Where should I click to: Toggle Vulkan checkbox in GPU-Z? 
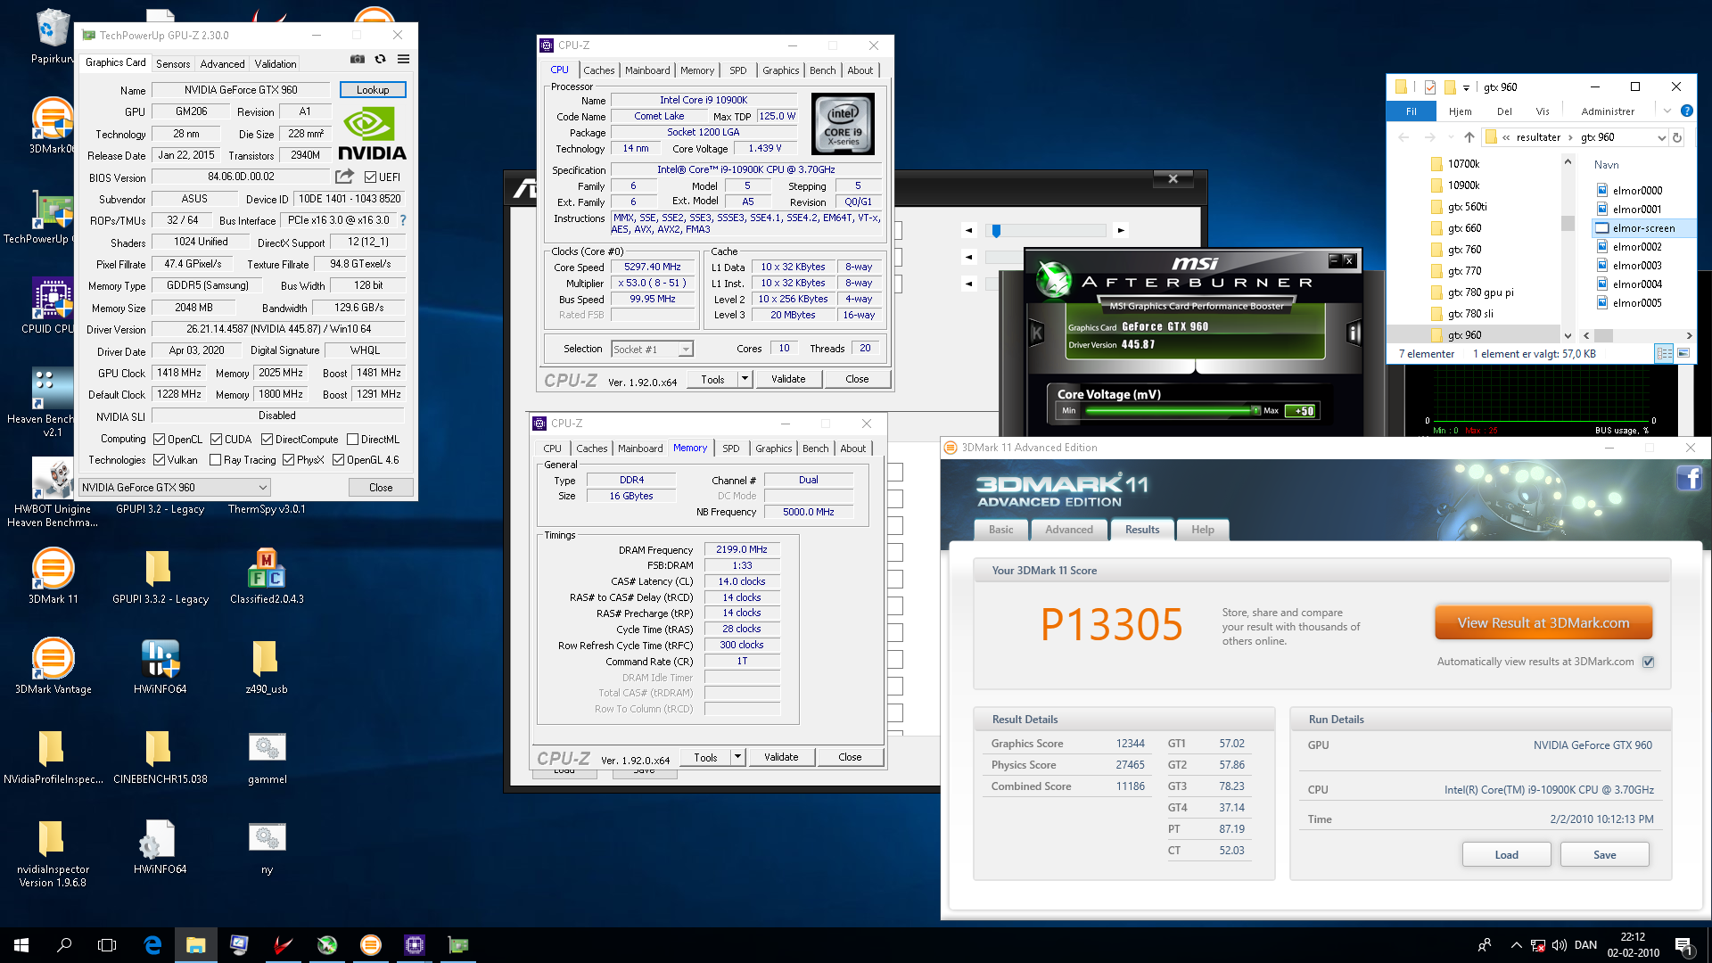point(159,460)
